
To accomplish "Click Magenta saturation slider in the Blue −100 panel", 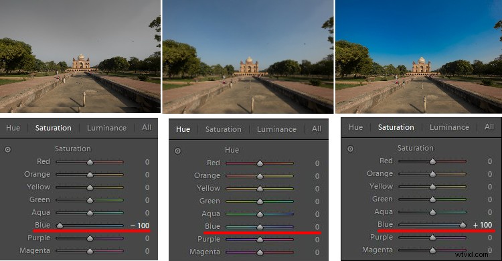I will 90,251.
